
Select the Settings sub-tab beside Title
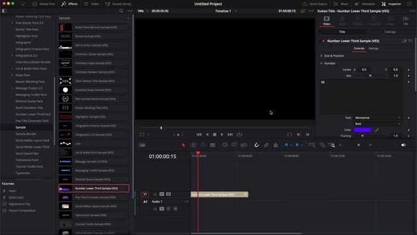coord(390,32)
